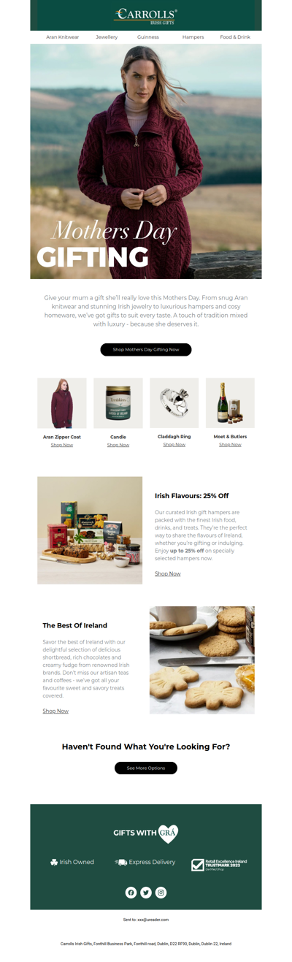Open the Moet & Butlers product image

230,403
